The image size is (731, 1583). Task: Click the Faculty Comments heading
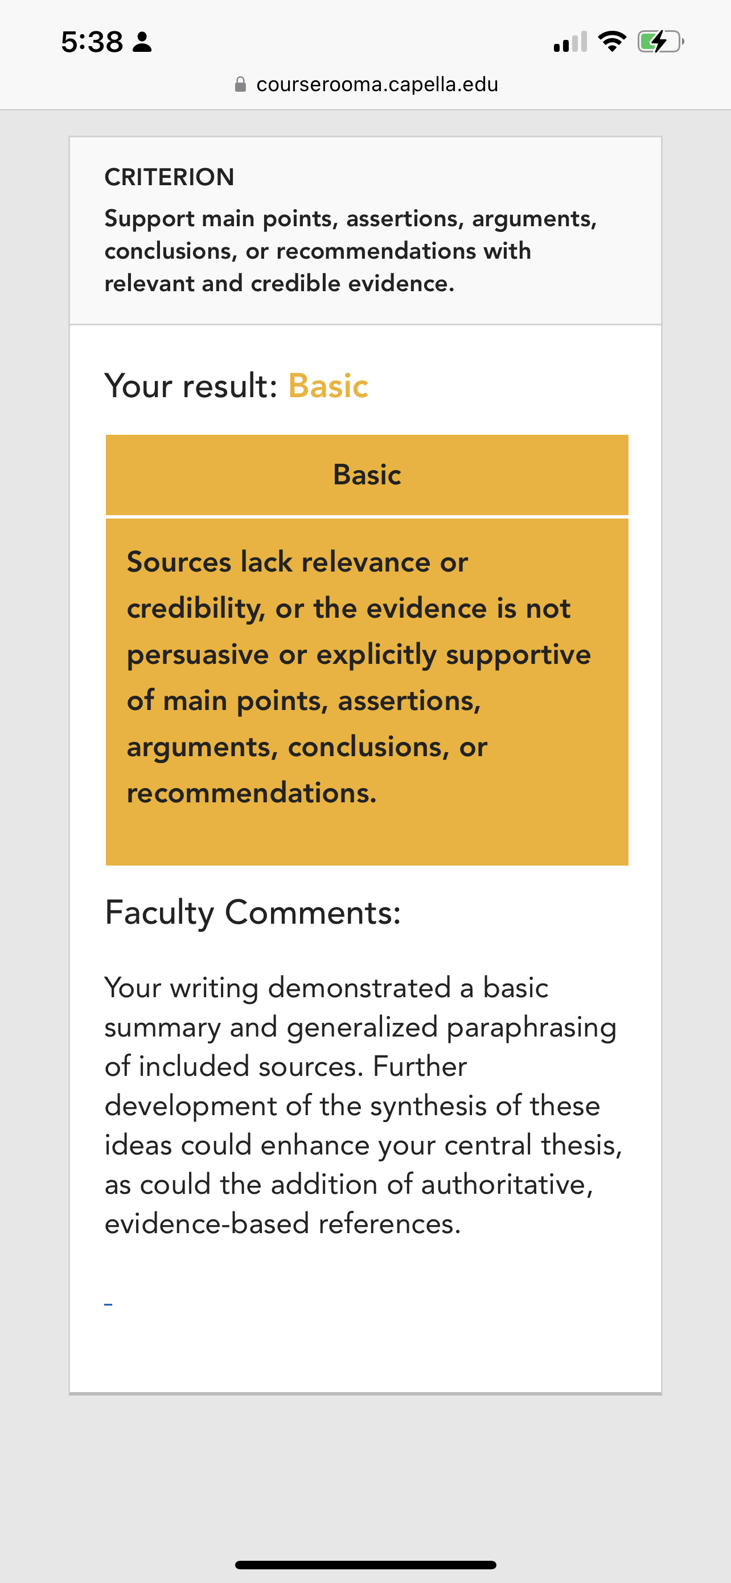point(252,912)
